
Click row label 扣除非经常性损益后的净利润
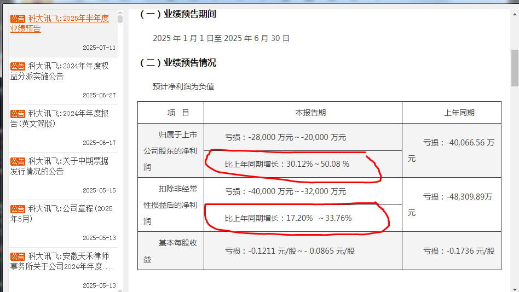tap(170, 205)
